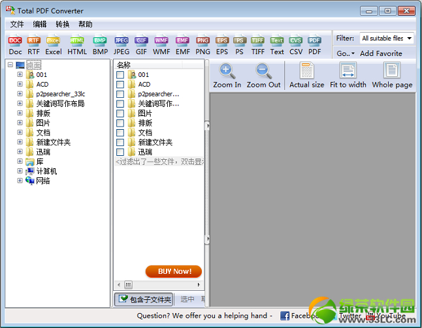This screenshot has height=328, width=422.
Task: Select 新建文件夹 in folder tree
Action: (54, 142)
